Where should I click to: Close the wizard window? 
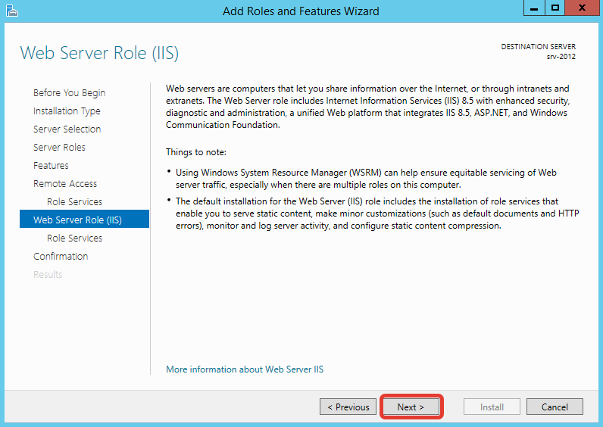coord(583,8)
